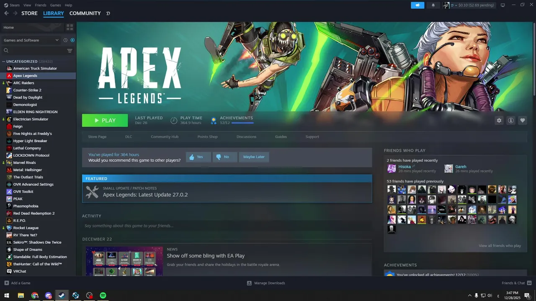Open game settings gear icon
This screenshot has width=536, height=301.
pos(499,120)
